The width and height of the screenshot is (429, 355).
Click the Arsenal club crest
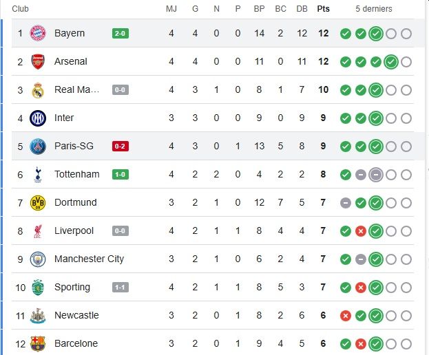37,61
